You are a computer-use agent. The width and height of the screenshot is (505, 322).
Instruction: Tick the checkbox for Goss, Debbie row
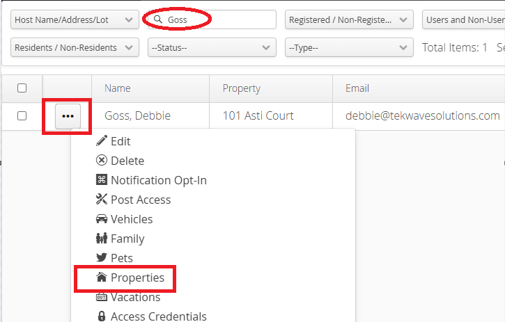pyautogui.click(x=22, y=116)
